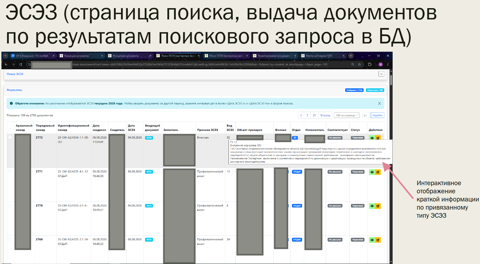Tick the checkbox for row 2772
480x264 pixels.
(10, 137)
